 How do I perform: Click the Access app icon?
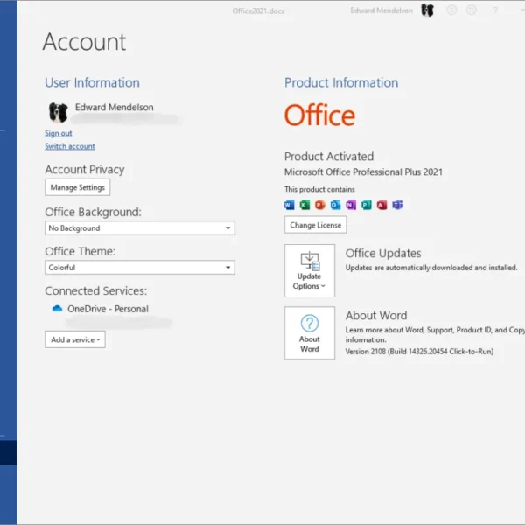click(x=381, y=205)
